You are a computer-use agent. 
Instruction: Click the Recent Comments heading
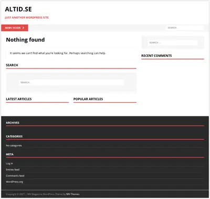click(156, 56)
